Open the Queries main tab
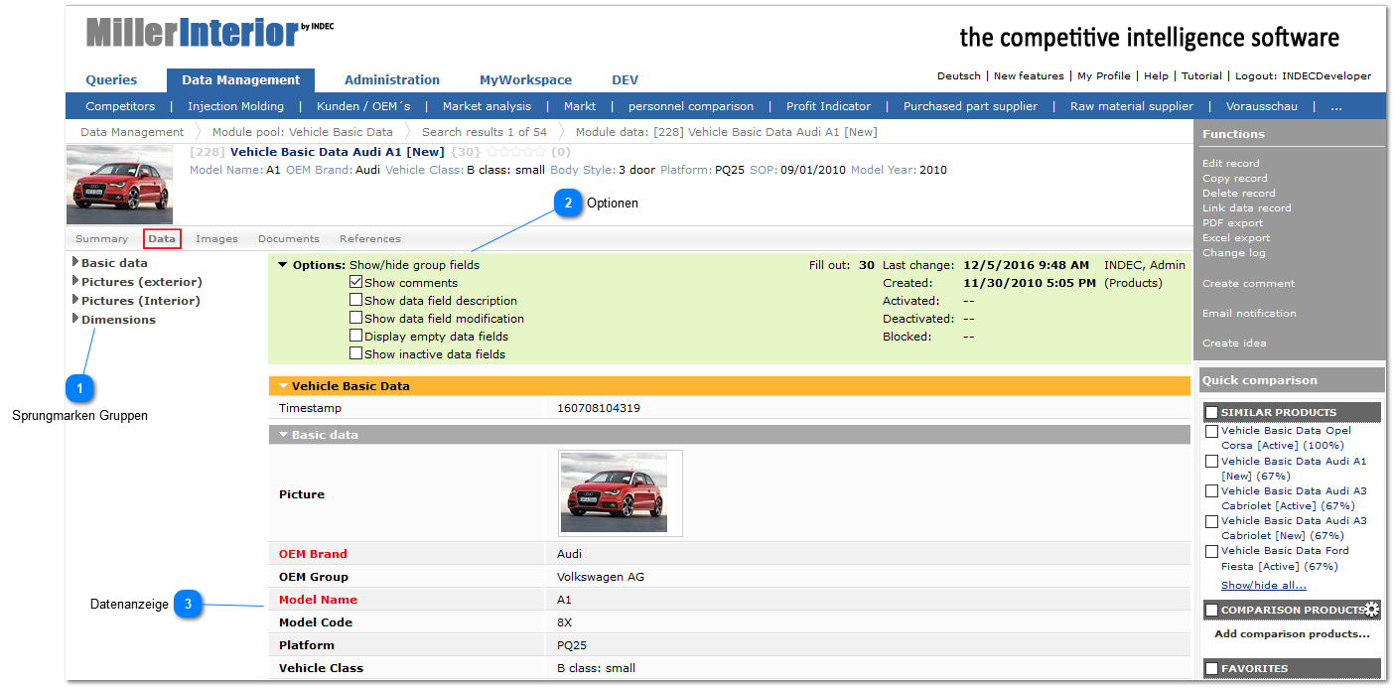This screenshot has height=689, width=1395. (x=111, y=80)
